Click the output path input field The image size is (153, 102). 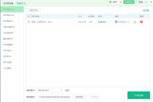coord(54,97)
